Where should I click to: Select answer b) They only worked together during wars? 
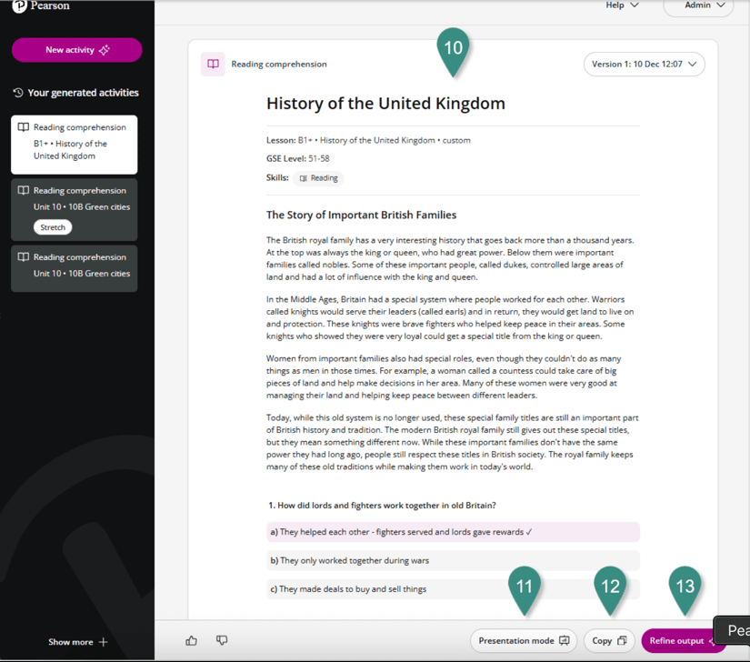pos(453,560)
